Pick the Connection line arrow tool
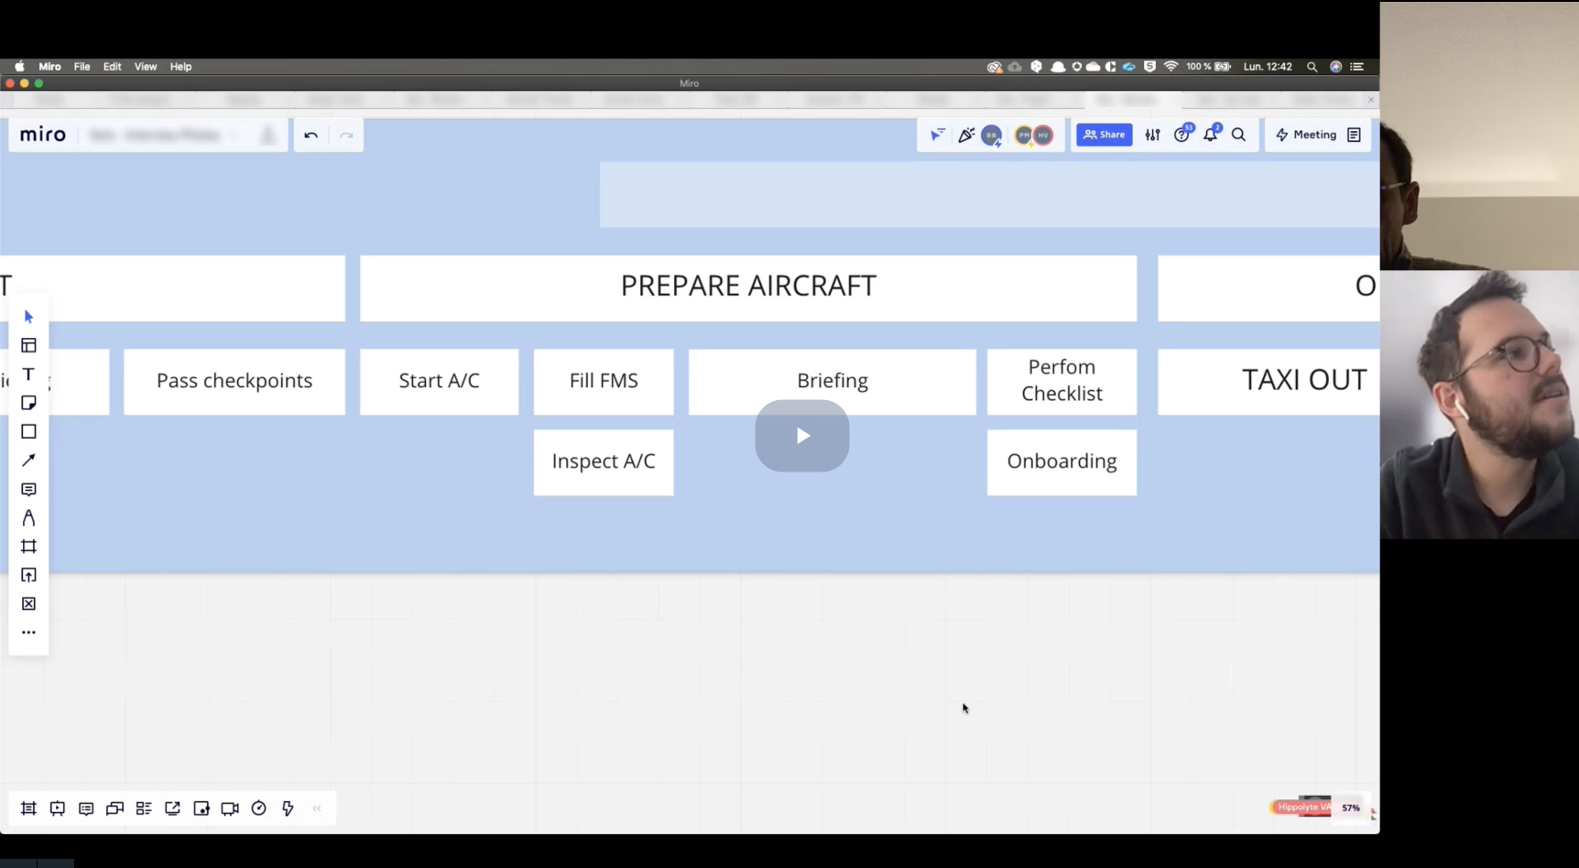The height and width of the screenshot is (868, 1579). coord(28,461)
